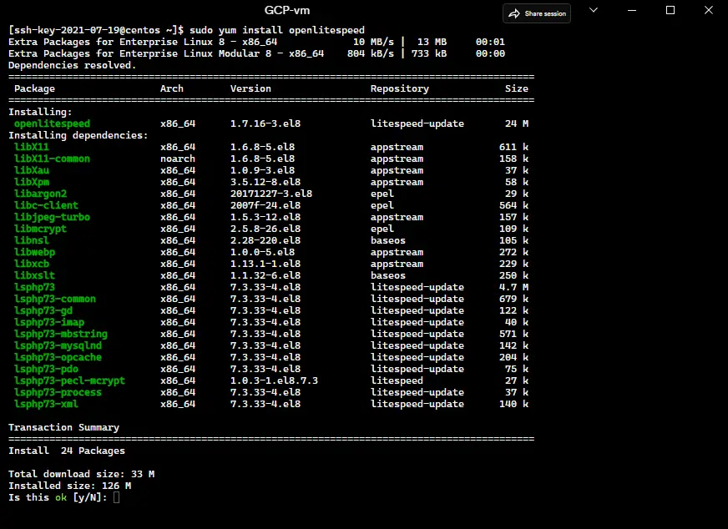Image resolution: width=728 pixels, height=529 pixels.
Task: Click the lsphp73 package name
Action: click(34, 287)
